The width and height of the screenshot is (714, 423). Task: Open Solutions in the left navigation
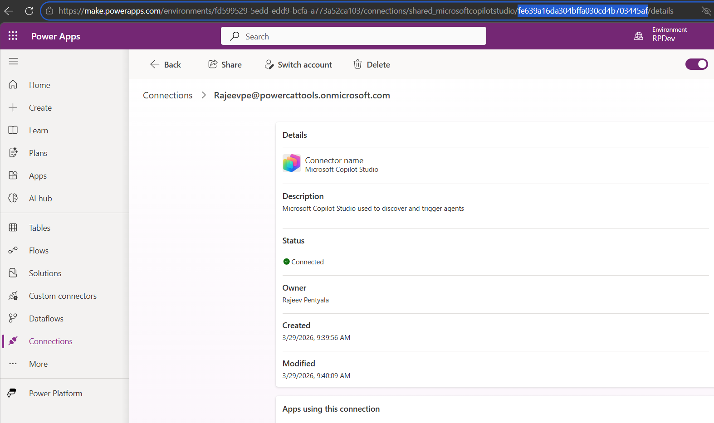[45, 273]
